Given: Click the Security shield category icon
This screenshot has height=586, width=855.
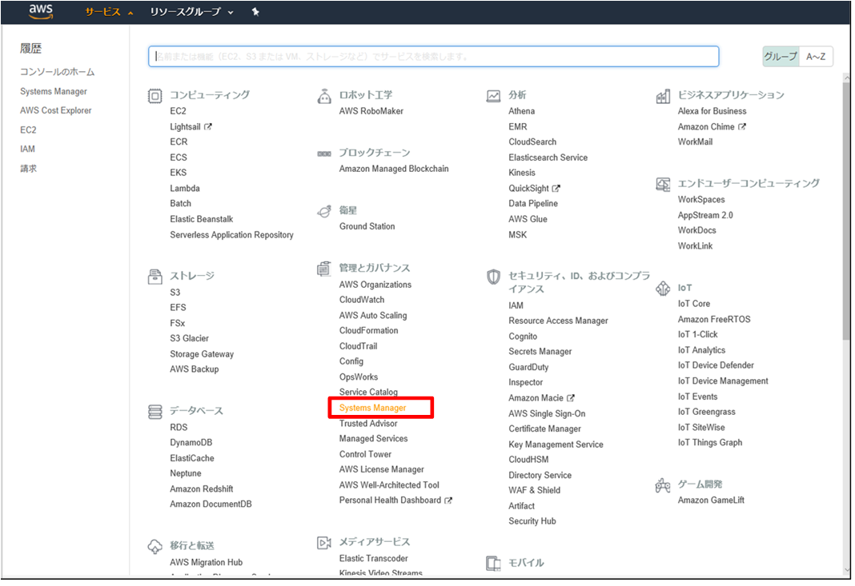Looking at the screenshot, I should (494, 277).
